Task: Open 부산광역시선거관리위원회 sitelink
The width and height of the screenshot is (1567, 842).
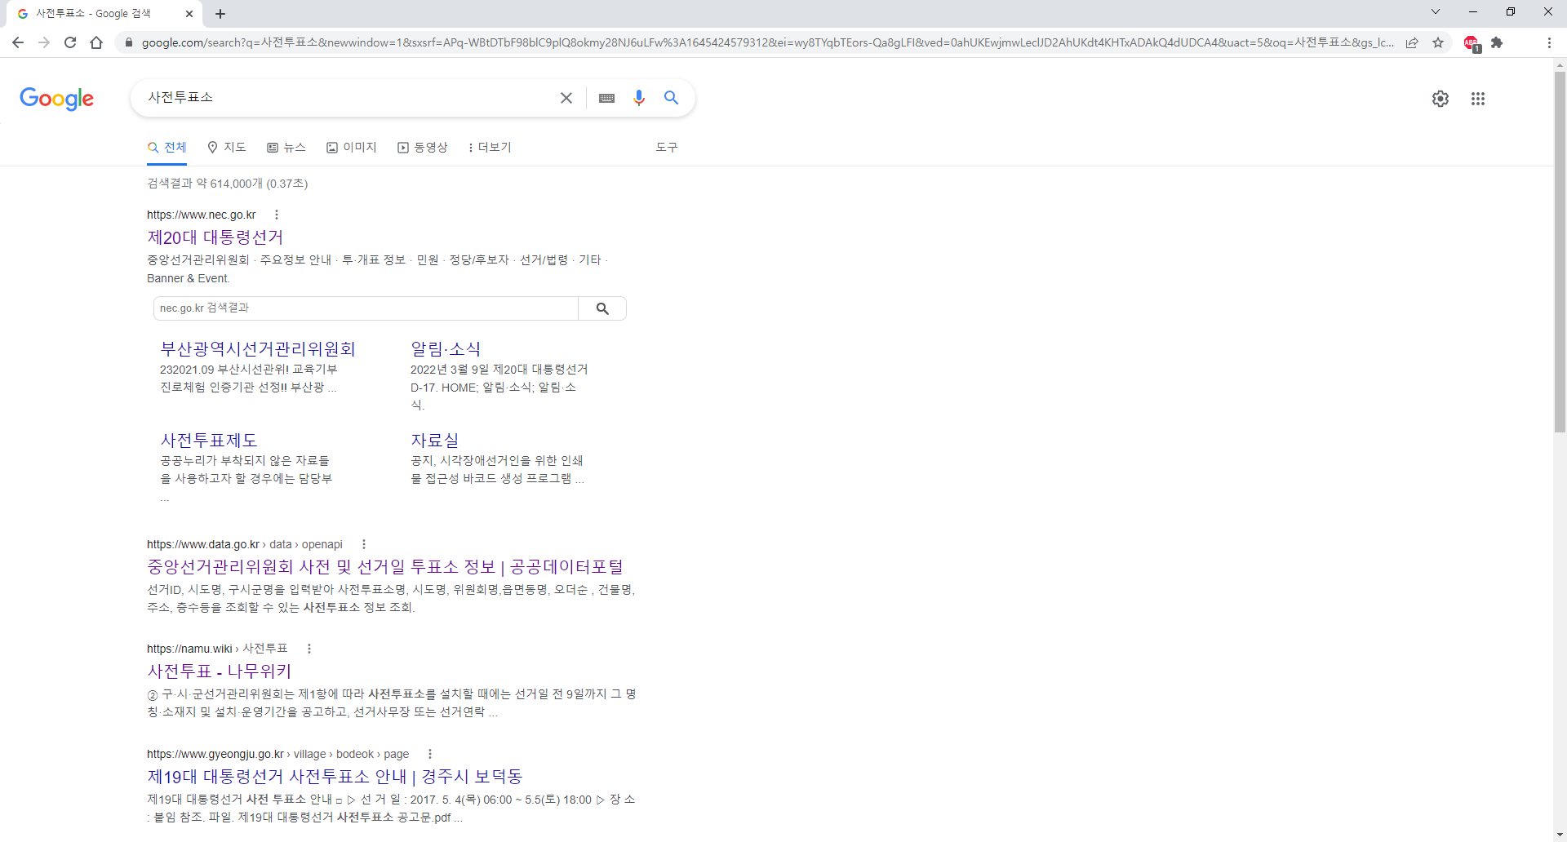Action: (x=258, y=349)
